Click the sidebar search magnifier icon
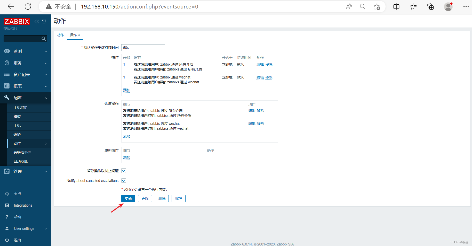The width and height of the screenshot is (472, 246). coord(44,39)
